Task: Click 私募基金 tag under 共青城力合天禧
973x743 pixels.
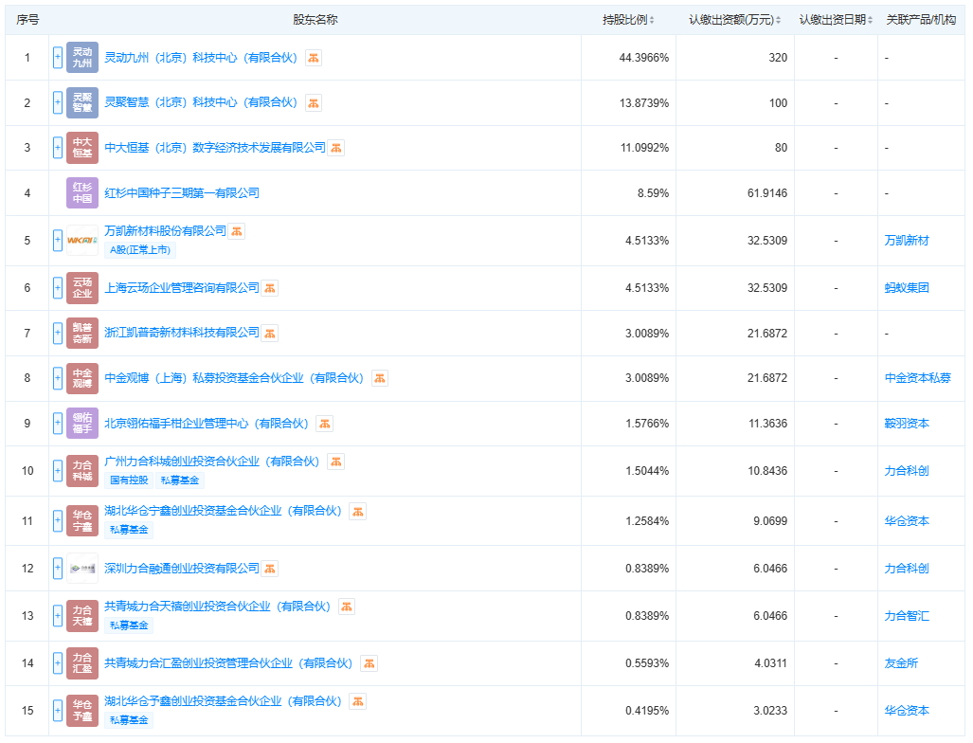Action: pyautogui.click(x=129, y=625)
